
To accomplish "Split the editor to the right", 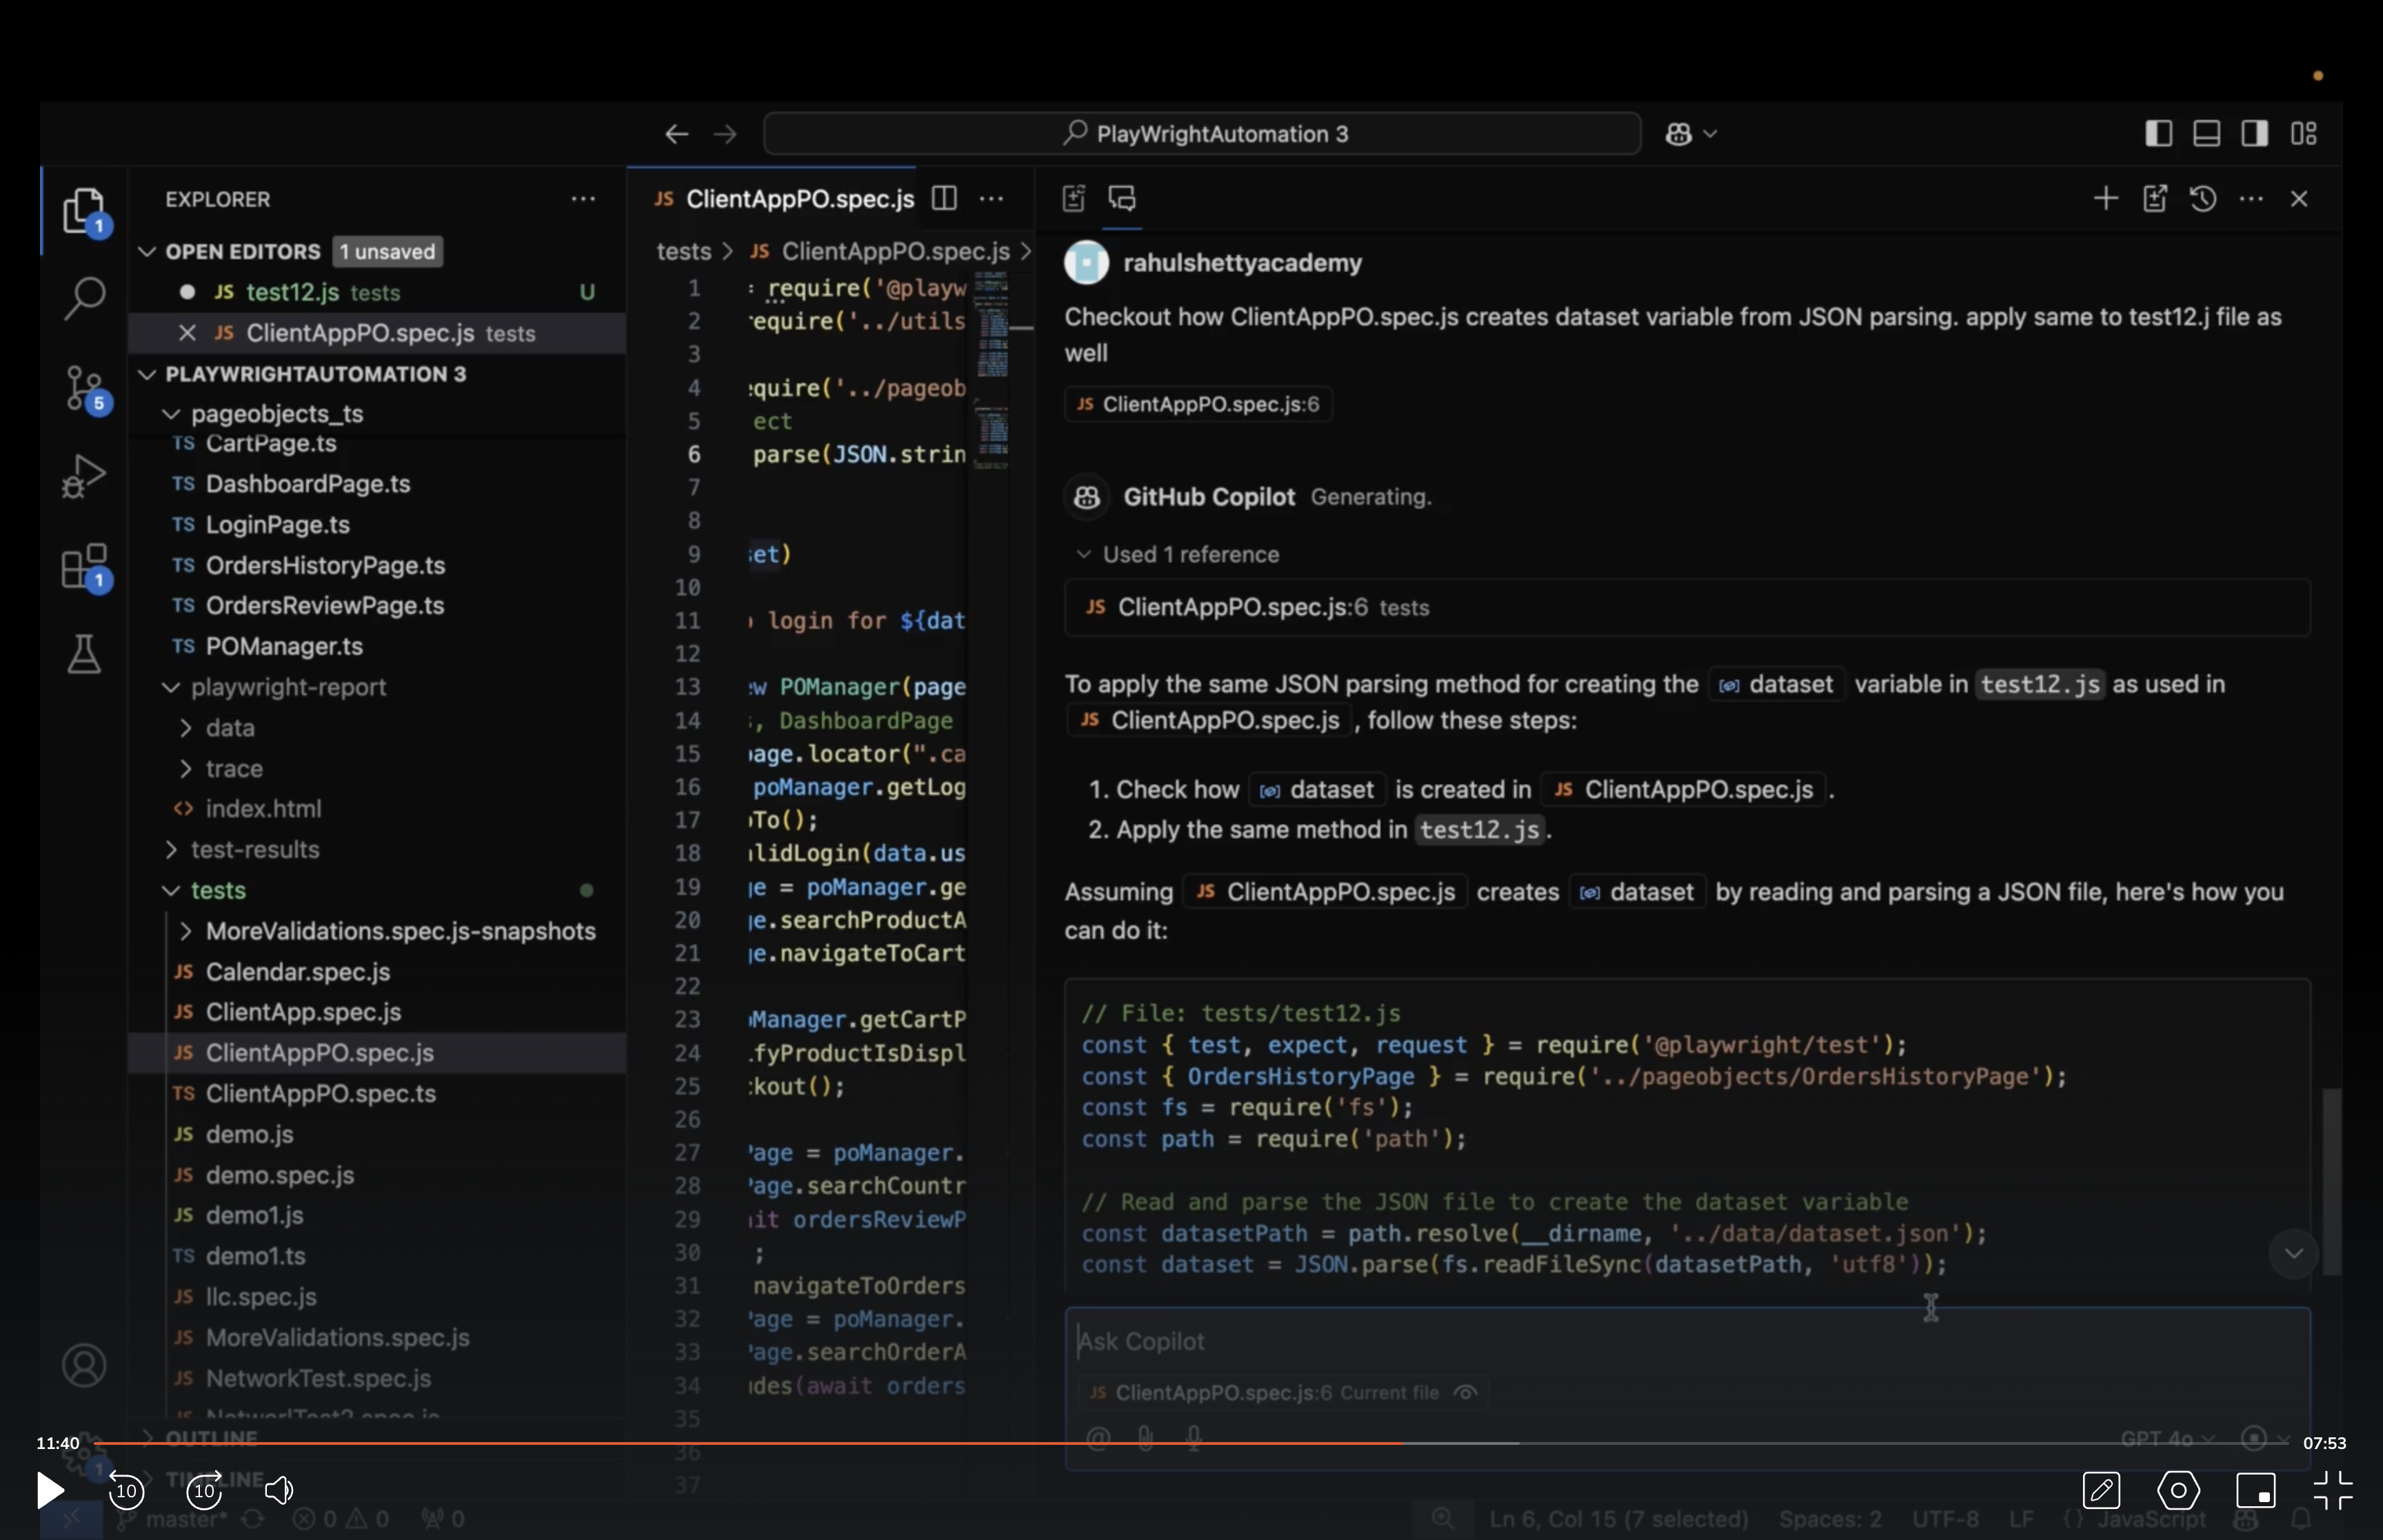I will pos(944,199).
